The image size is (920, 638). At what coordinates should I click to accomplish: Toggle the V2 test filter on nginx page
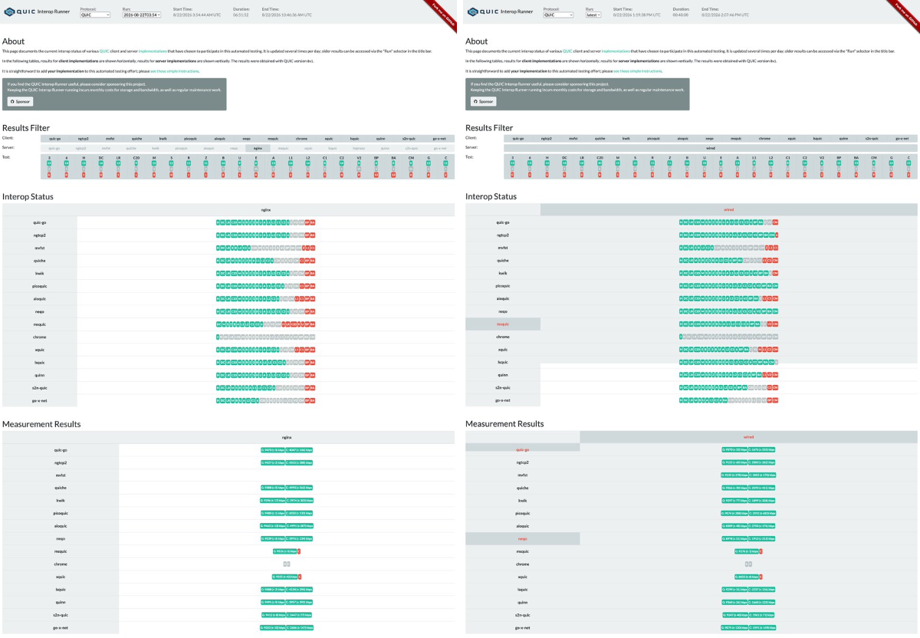(x=359, y=167)
